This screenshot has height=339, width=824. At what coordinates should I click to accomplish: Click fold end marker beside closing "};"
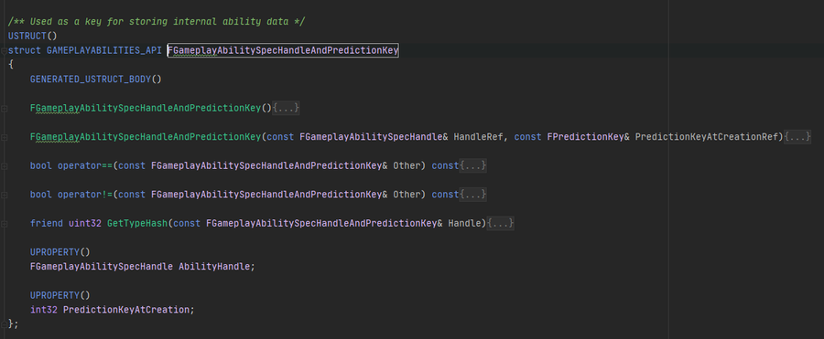pos(4,323)
